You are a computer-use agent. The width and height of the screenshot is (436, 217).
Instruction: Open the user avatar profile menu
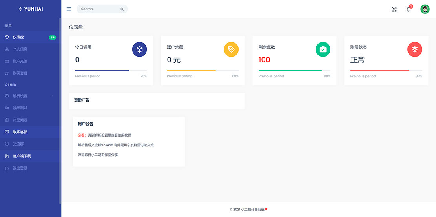(x=425, y=9)
